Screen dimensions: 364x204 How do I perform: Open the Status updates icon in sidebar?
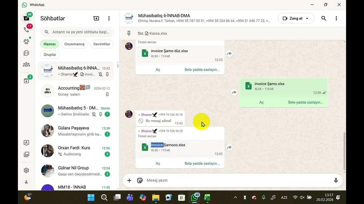(26, 41)
